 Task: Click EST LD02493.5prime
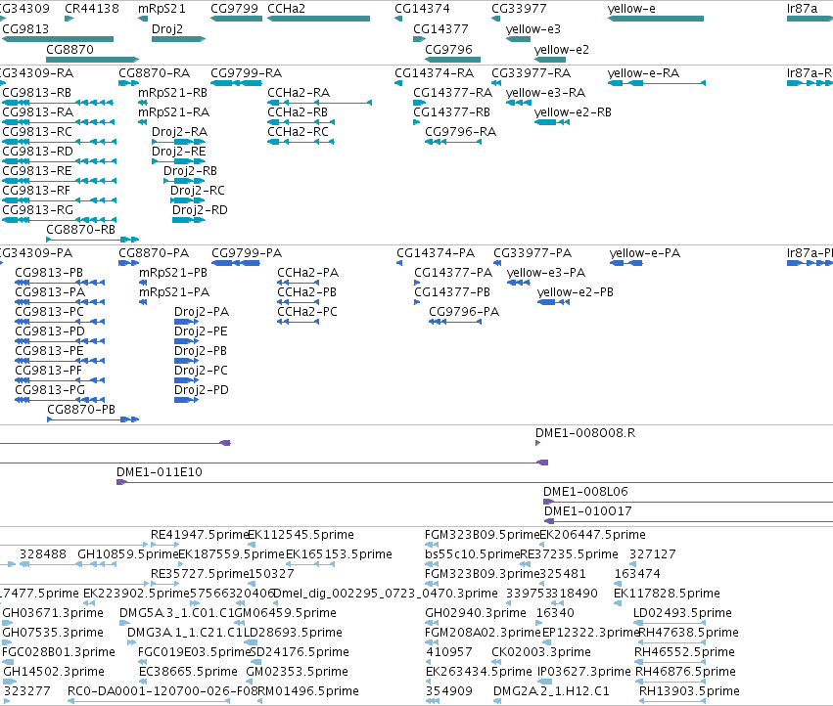[670, 623]
